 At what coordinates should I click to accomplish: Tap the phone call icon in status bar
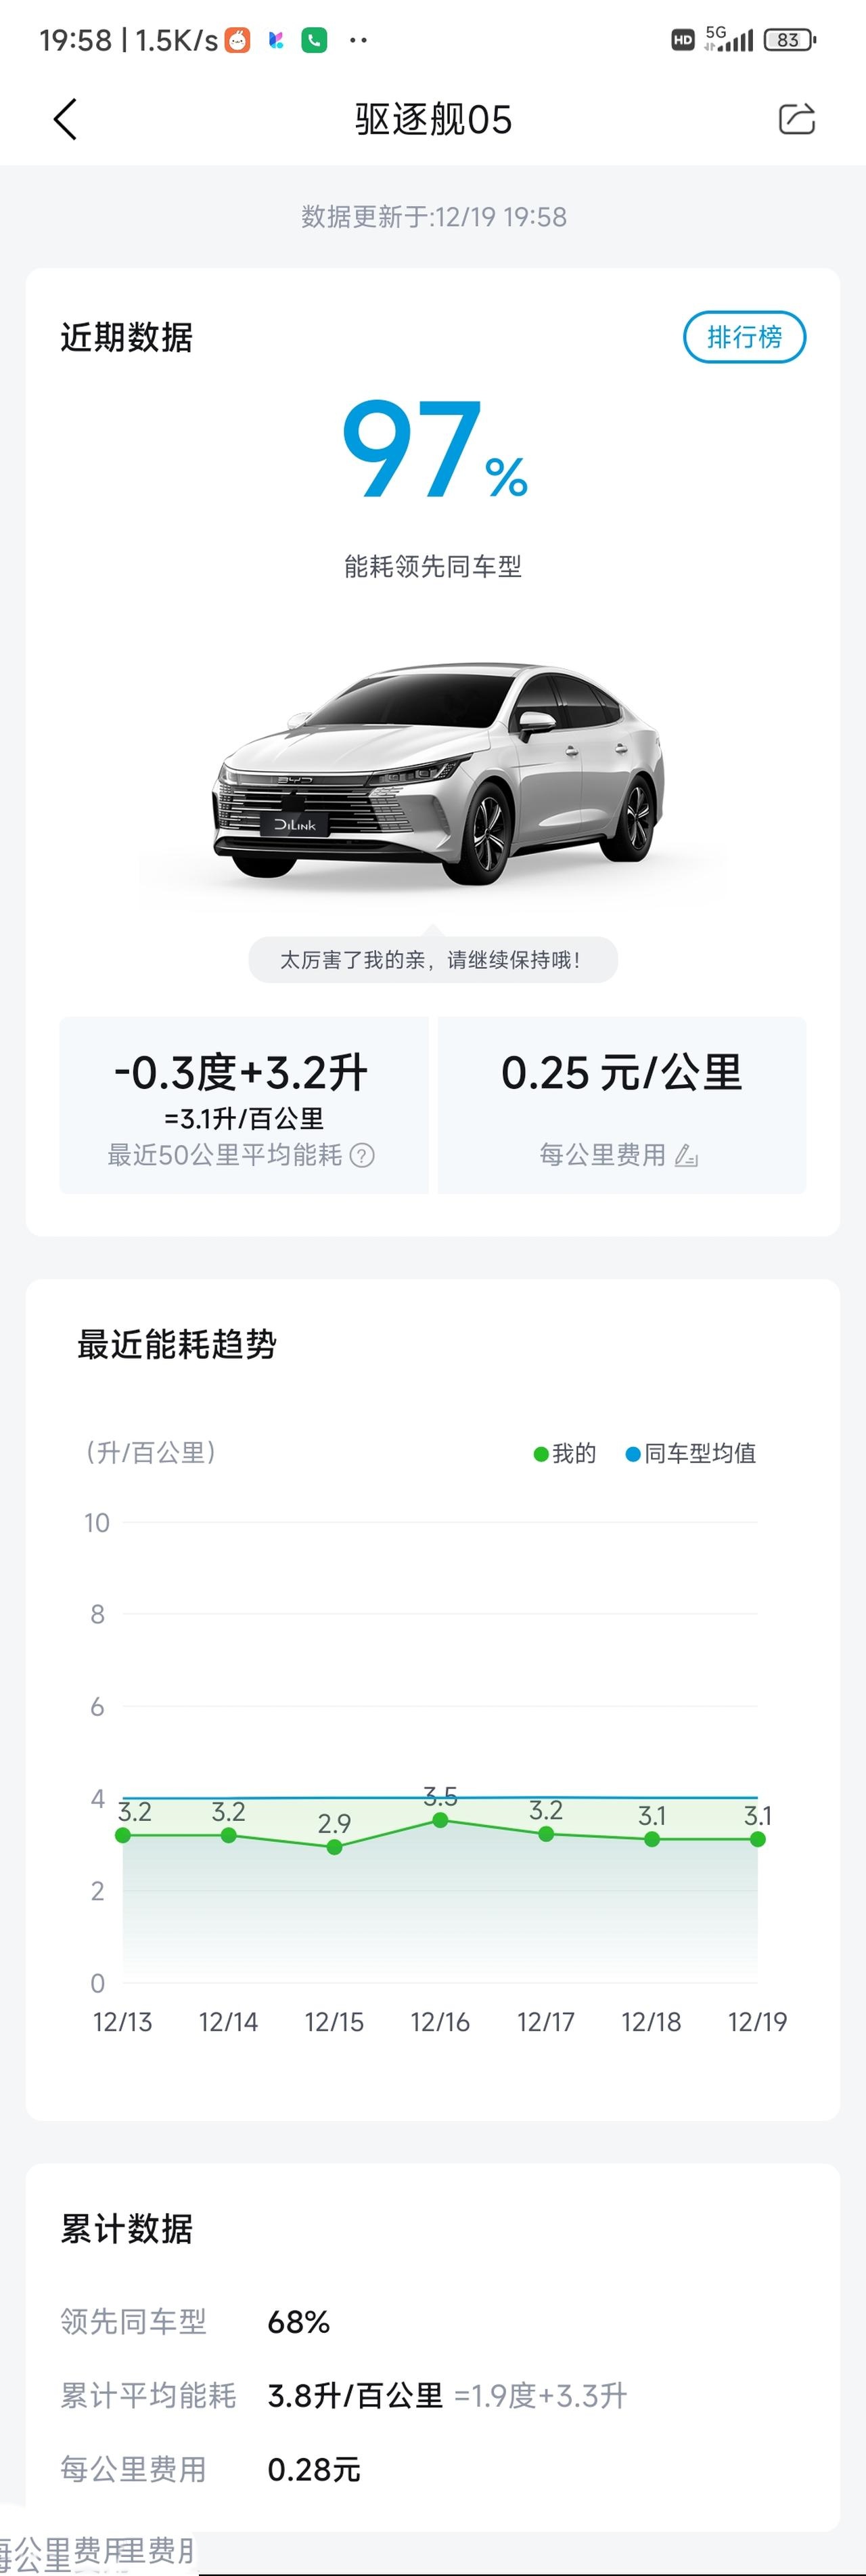click(x=315, y=40)
